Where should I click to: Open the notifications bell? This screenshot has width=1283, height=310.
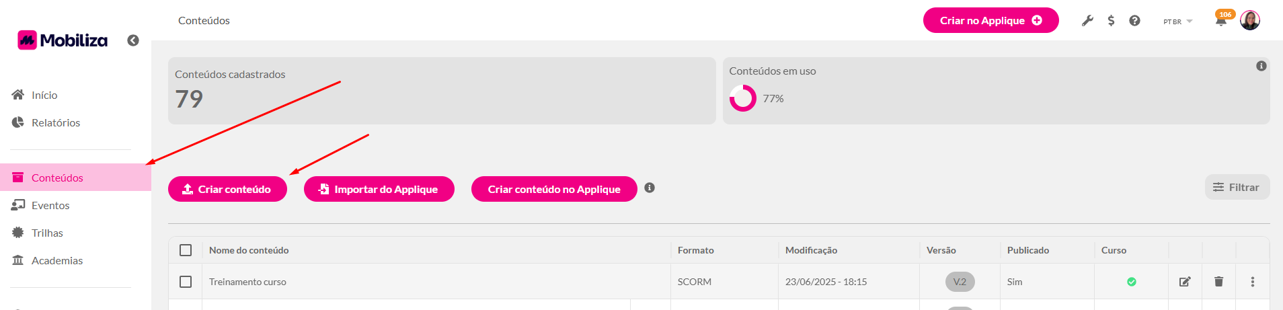1221,21
